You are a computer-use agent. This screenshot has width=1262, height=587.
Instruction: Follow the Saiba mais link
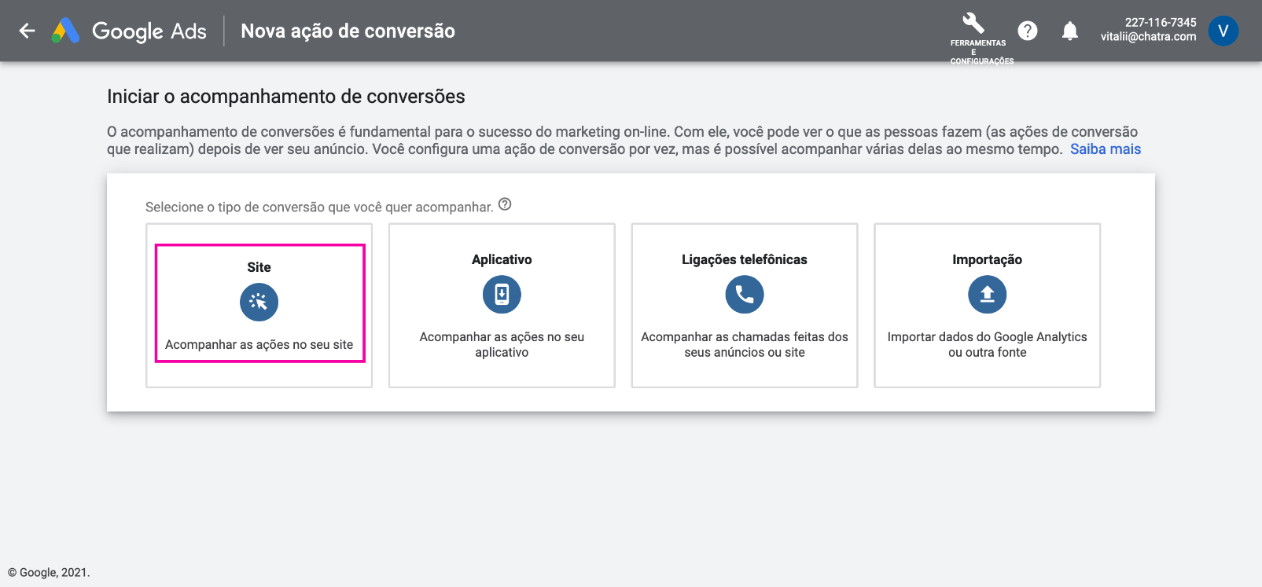pos(1105,149)
